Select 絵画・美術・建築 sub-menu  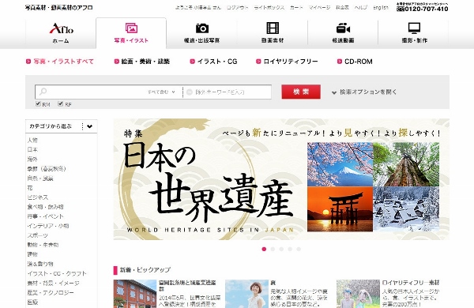pos(142,62)
